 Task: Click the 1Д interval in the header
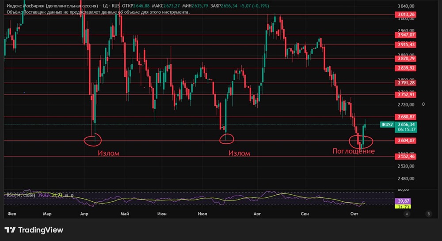(105, 6)
